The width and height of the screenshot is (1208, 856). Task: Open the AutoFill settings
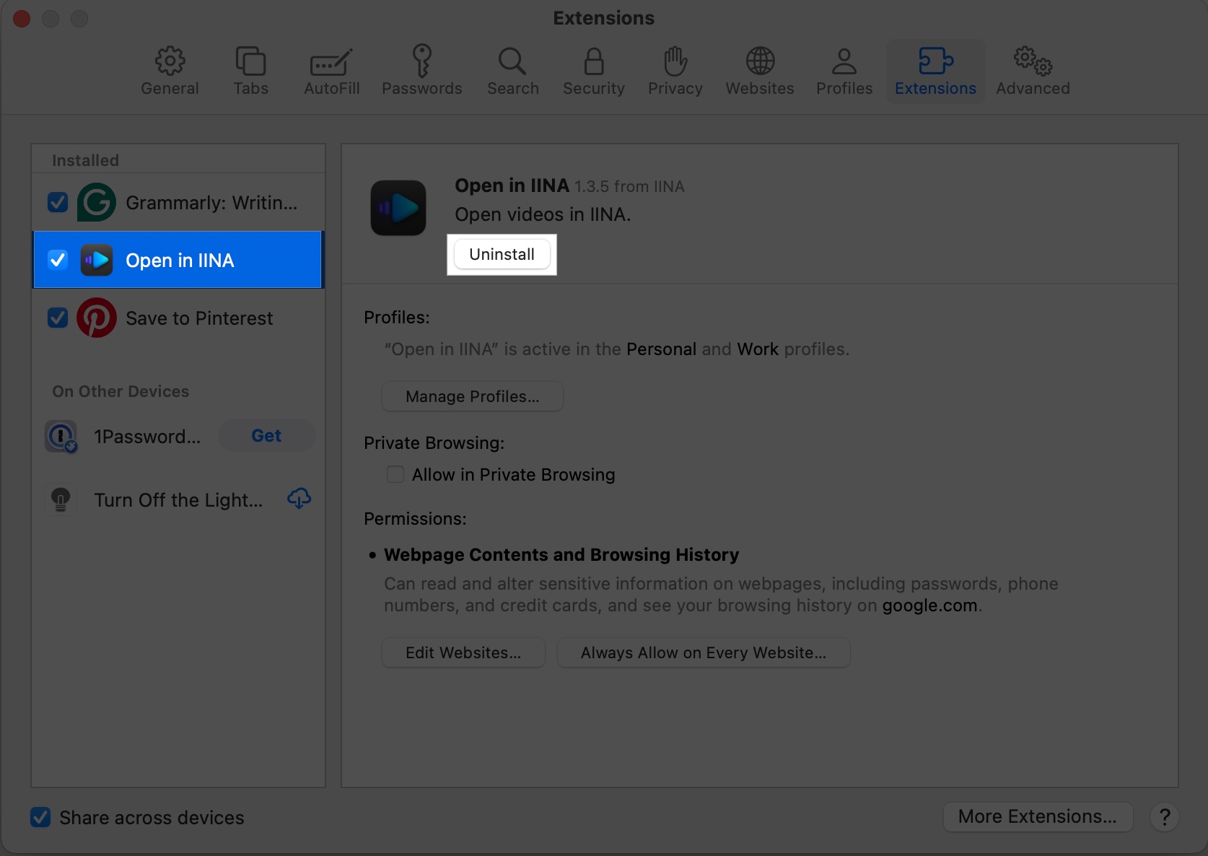pyautogui.click(x=331, y=70)
